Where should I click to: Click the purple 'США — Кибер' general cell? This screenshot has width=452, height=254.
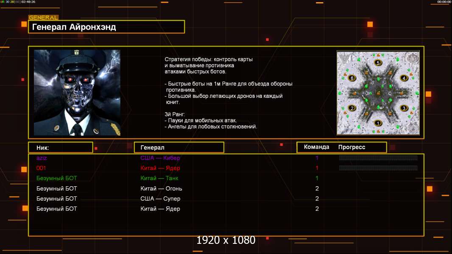[160, 158]
